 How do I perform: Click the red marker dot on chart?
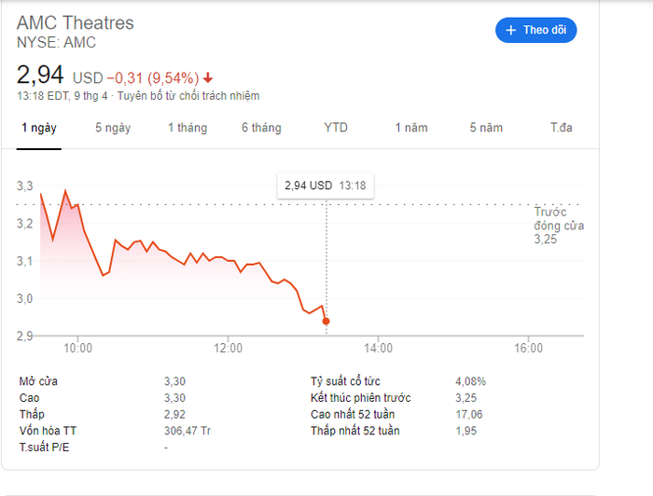(326, 322)
